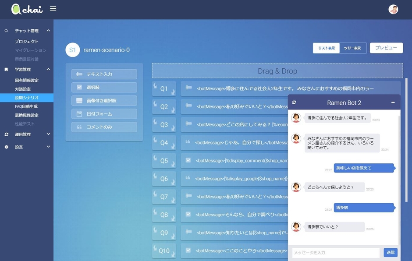
Task: Click the user avatar in the top-right corner
Action: (x=393, y=9)
